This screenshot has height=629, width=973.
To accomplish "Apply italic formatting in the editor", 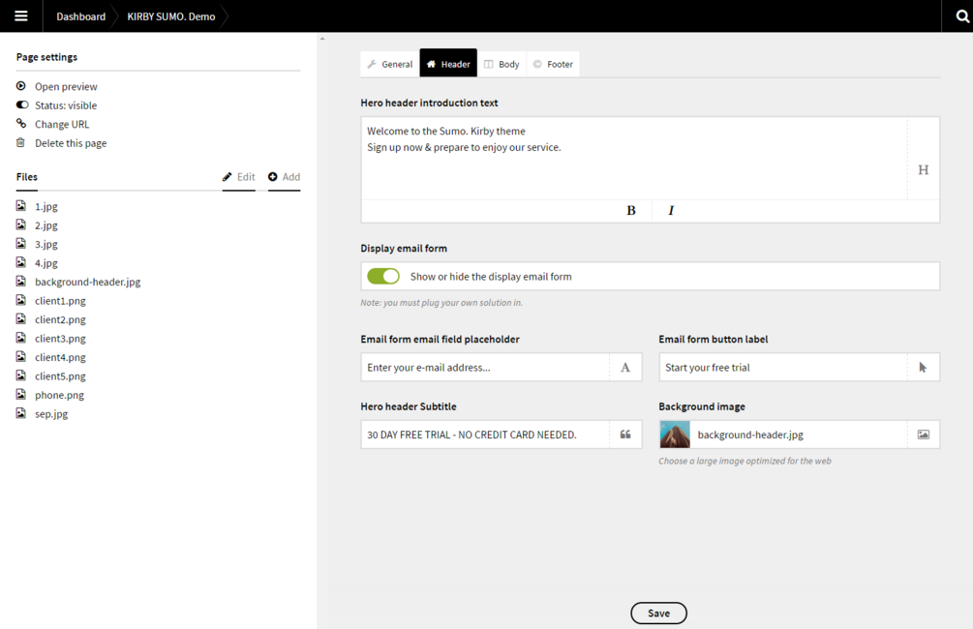I will (671, 210).
